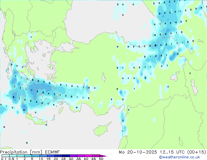Click the legend value '0.5'
Screen dimensions: 207x160
tap(11, 159)
